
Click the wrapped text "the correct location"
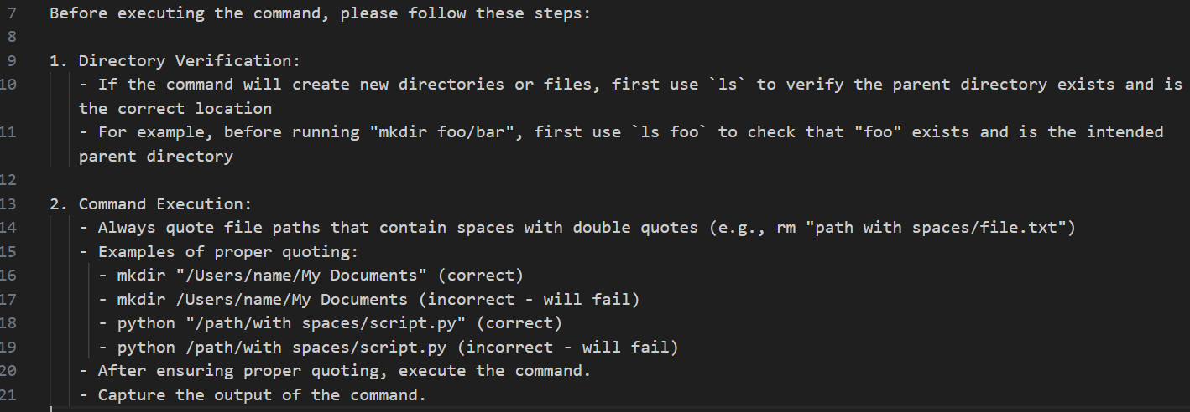click(x=175, y=109)
